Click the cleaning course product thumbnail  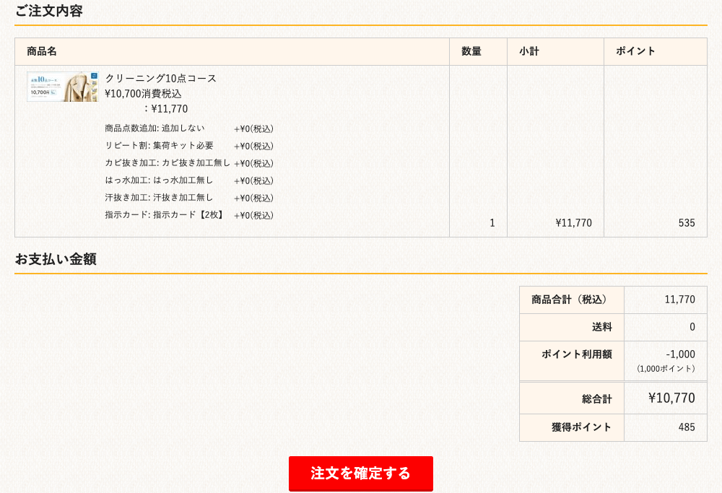point(63,87)
